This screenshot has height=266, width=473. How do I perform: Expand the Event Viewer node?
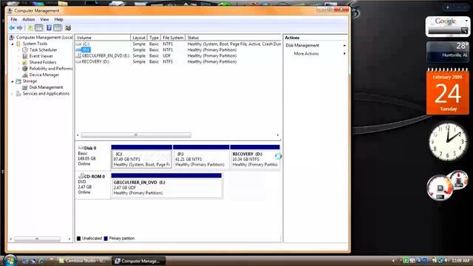(19, 56)
